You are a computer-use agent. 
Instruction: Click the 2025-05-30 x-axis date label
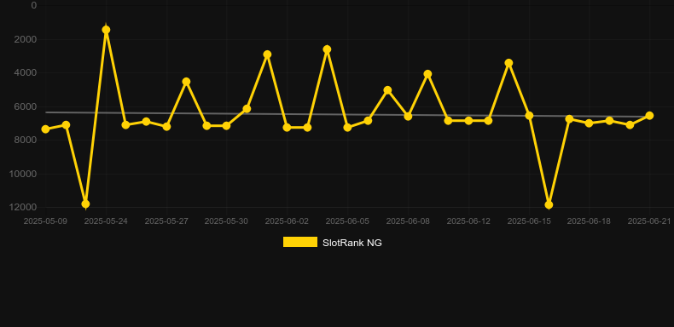226,221
